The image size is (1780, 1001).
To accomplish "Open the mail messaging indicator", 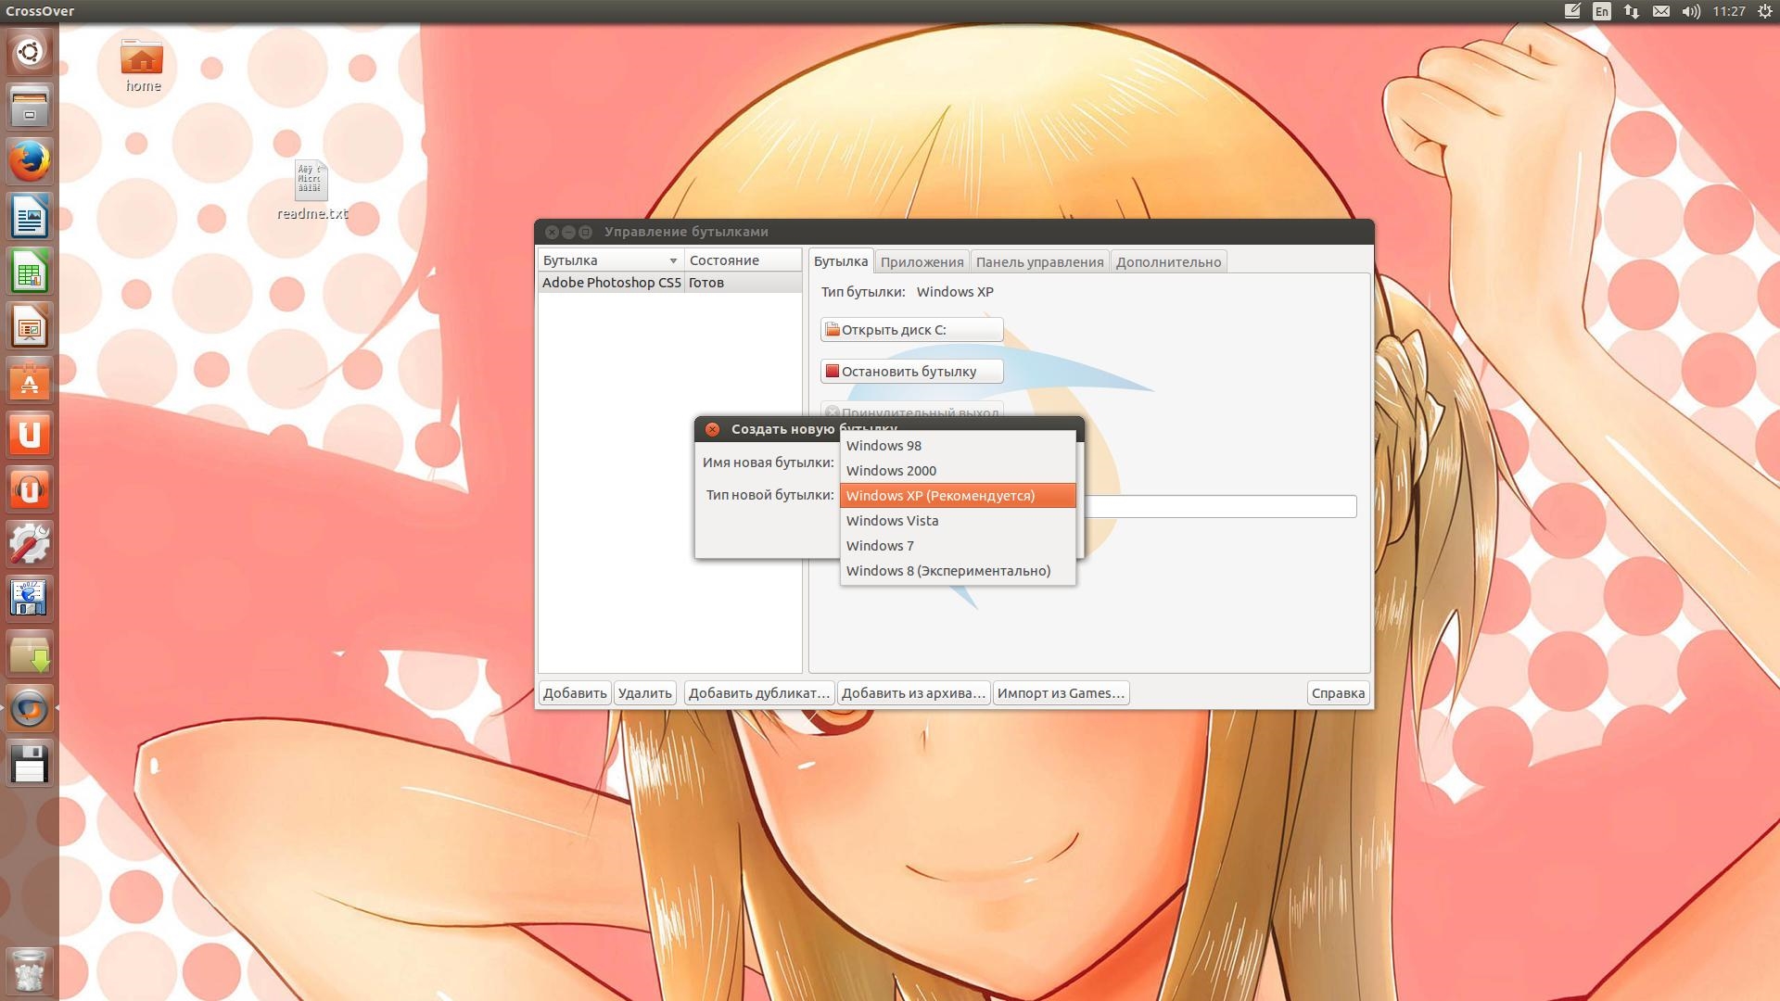I will (x=1660, y=11).
